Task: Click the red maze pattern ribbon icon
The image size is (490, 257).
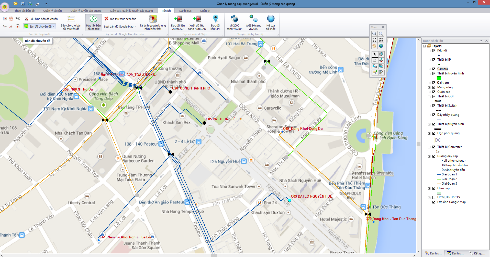Action: tap(11, 19)
